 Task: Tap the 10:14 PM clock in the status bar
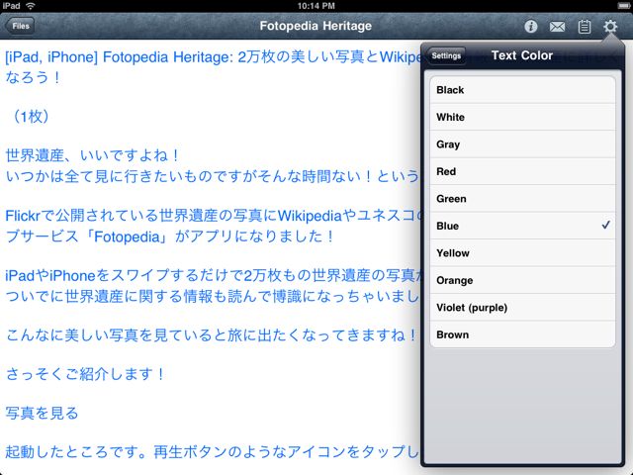tap(316, 6)
